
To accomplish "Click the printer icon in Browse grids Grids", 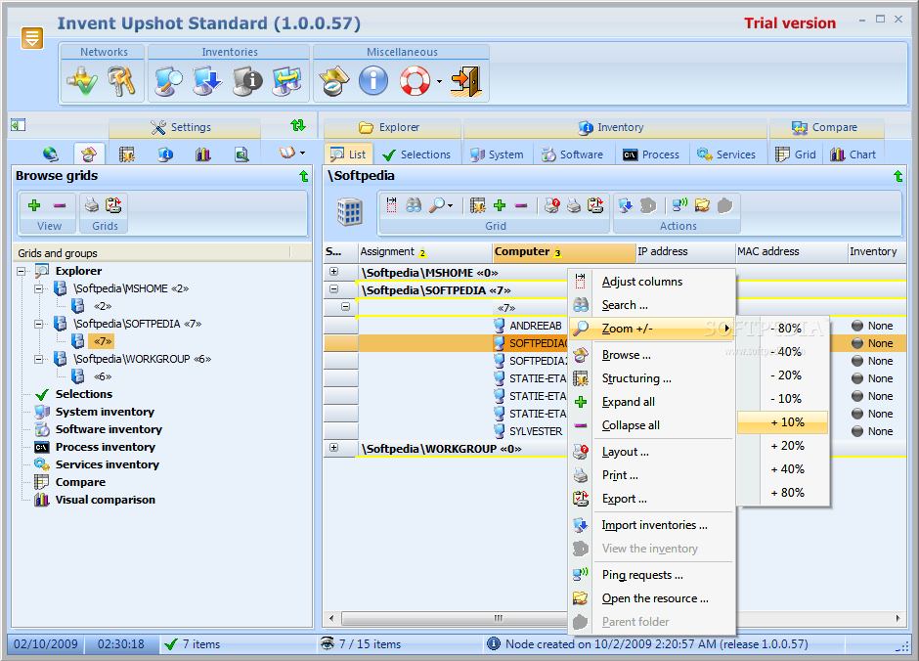I will [x=92, y=205].
